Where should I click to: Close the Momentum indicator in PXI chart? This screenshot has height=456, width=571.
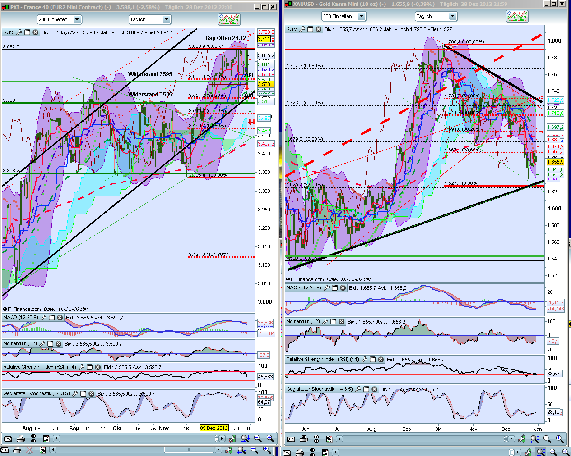pyautogui.click(x=58, y=344)
